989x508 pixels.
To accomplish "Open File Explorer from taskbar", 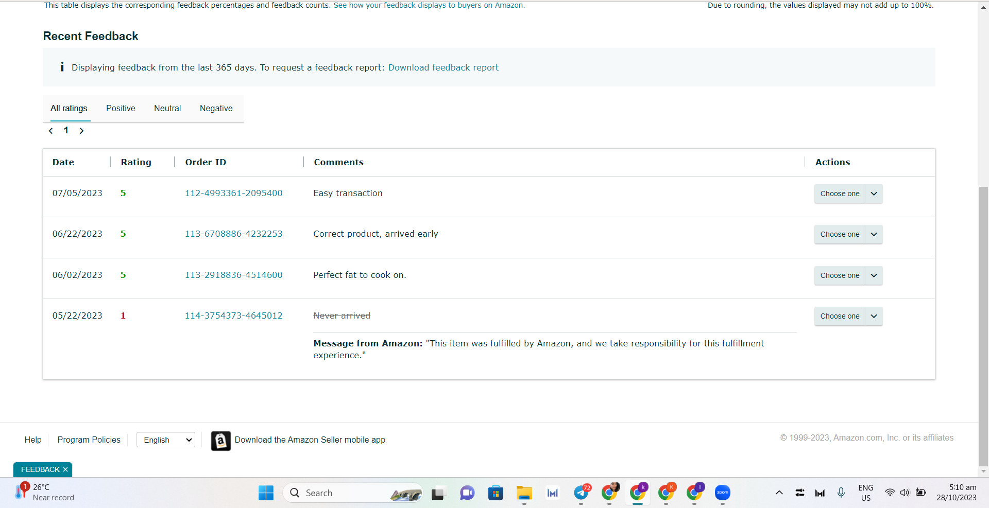I will coord(524,493).
